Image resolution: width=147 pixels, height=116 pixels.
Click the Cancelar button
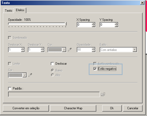133,108
